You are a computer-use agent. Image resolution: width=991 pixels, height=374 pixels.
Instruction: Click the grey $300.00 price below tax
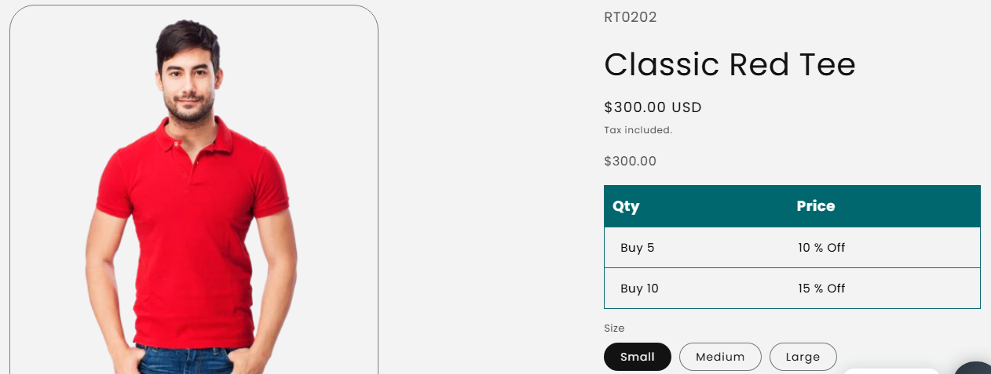[x=630, y=162]
